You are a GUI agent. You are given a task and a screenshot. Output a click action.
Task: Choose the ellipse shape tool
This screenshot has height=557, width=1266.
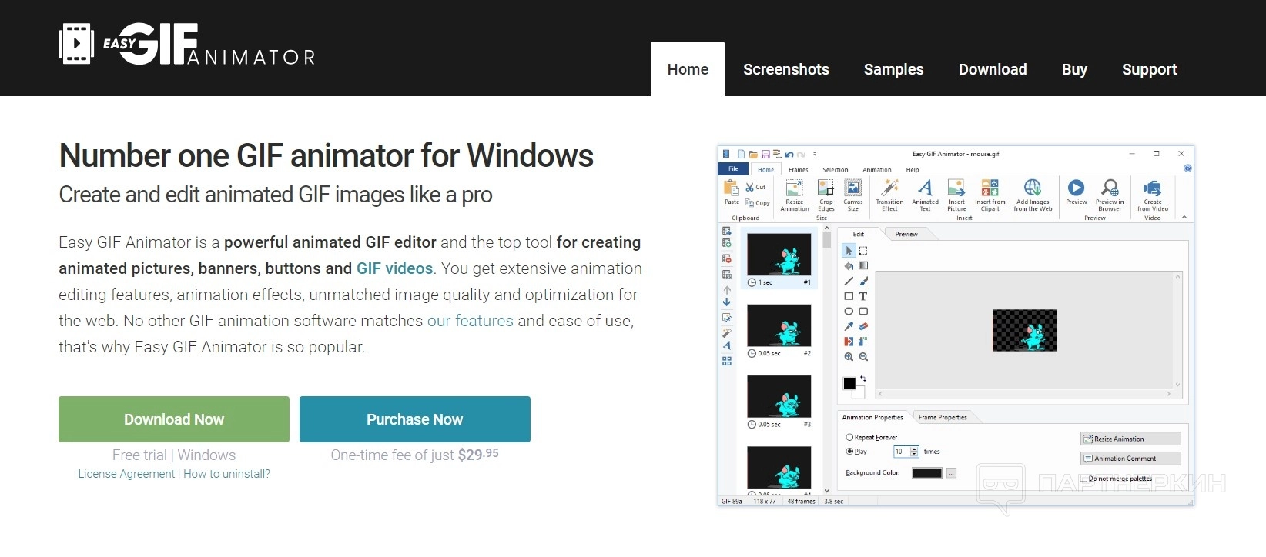point(849,311)
